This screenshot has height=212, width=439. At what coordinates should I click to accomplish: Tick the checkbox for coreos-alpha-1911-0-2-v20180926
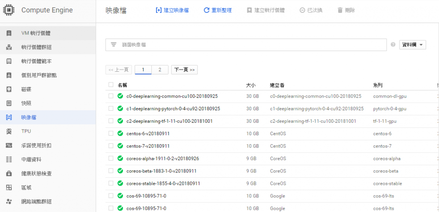[111, 158]
